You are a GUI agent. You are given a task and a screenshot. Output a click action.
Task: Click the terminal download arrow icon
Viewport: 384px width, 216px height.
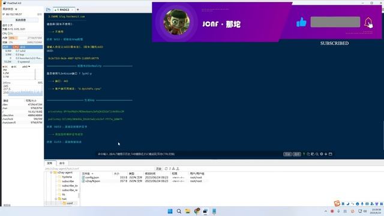(326, 154)
